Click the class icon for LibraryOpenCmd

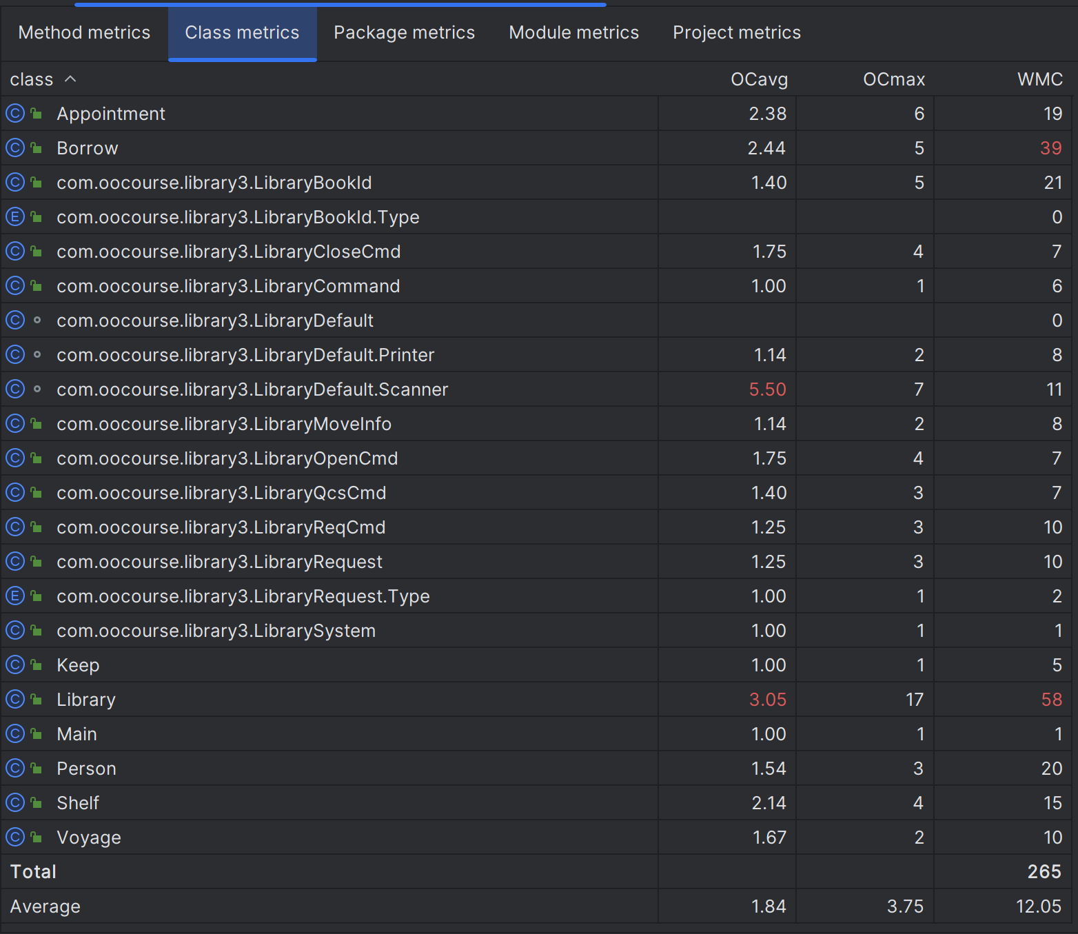(15, 458)
